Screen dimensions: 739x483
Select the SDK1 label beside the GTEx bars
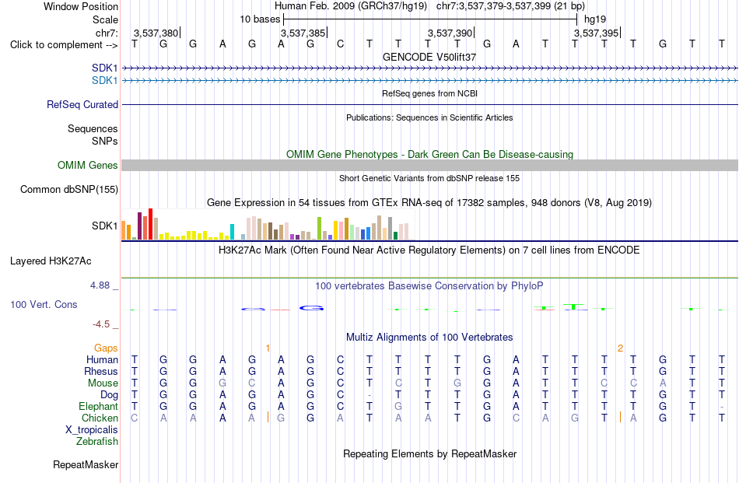click(x=105, y=226)
